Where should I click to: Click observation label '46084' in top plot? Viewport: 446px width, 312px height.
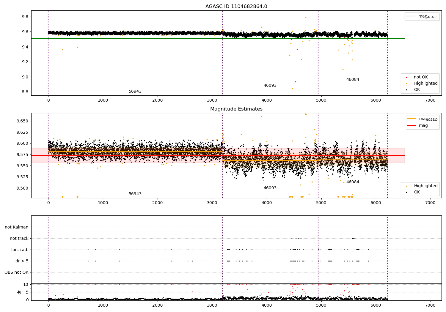click(353, 80)
